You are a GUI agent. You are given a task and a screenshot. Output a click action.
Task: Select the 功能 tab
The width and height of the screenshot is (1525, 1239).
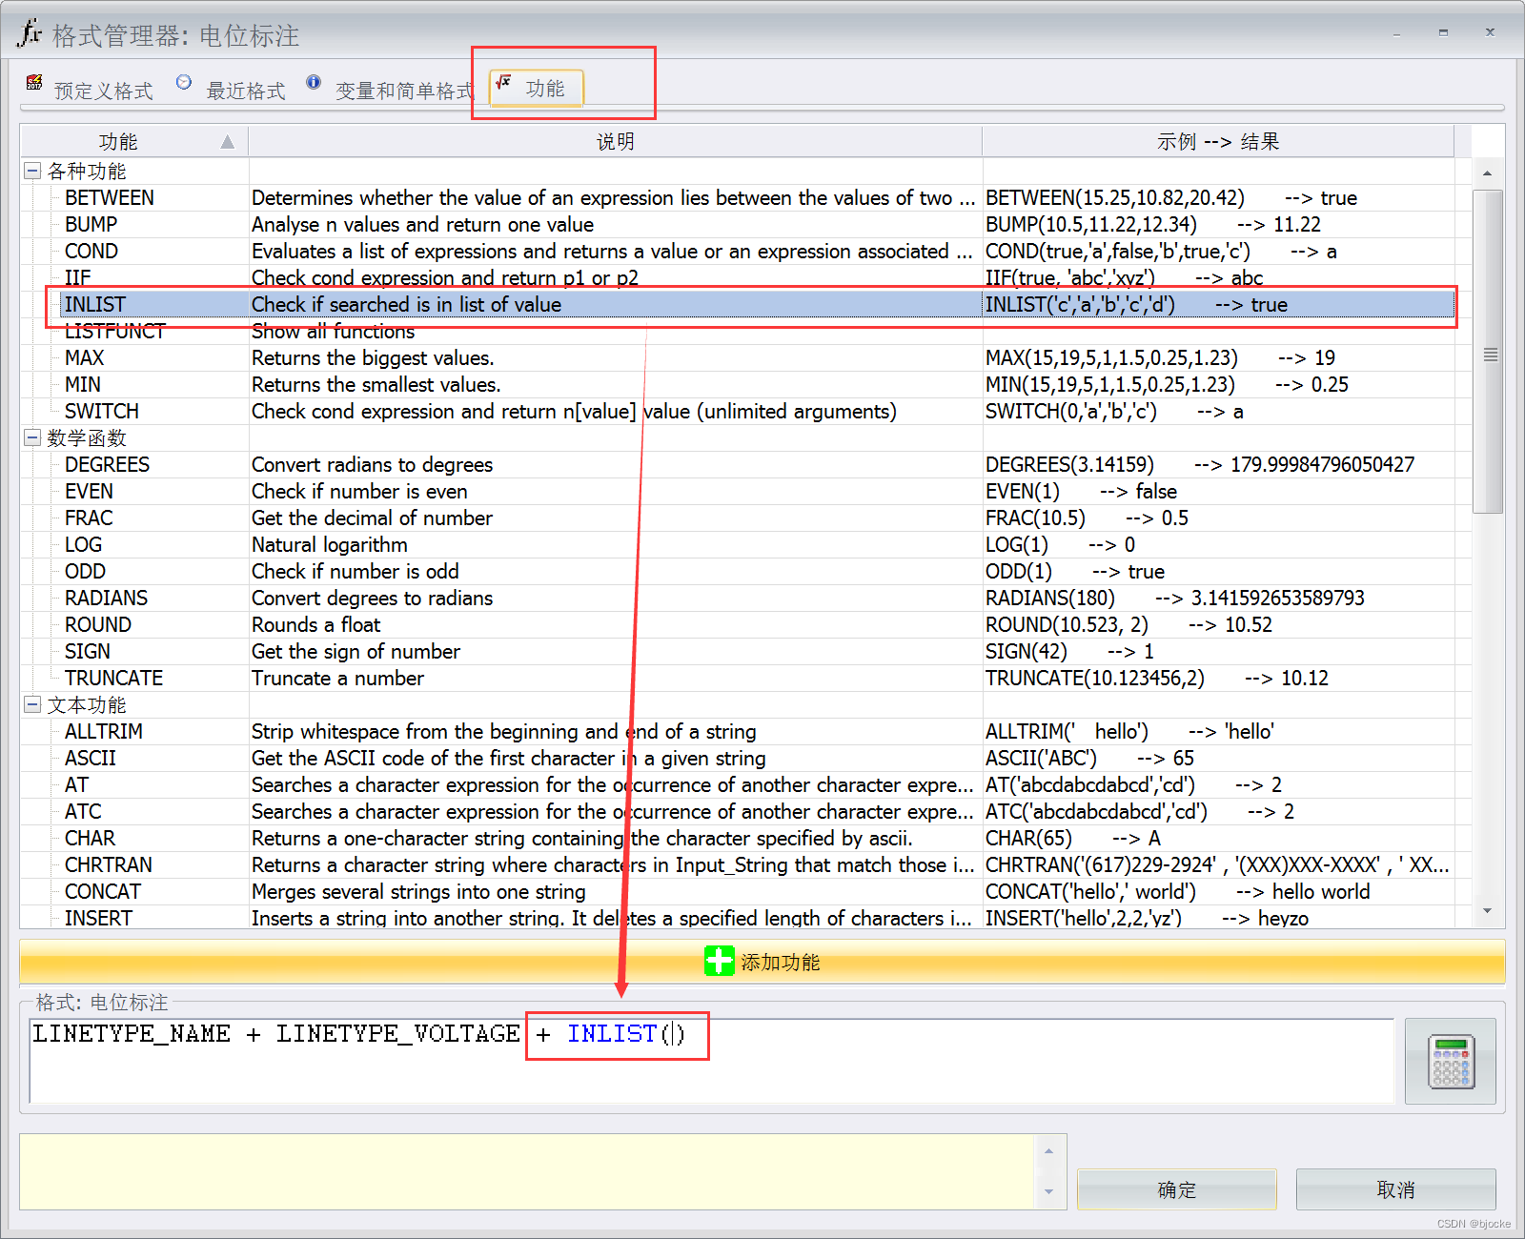[x=536, y=89]
